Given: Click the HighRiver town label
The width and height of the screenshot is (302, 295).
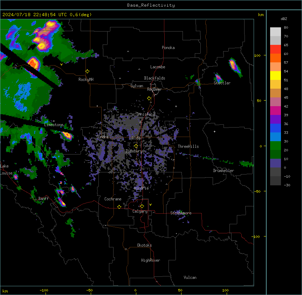Looking at the screenshot, I should (151, 260).
